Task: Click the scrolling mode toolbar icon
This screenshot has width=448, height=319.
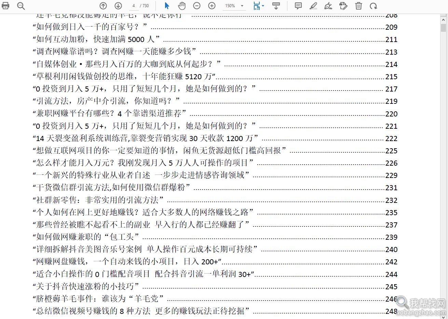Action: [276, 5]
